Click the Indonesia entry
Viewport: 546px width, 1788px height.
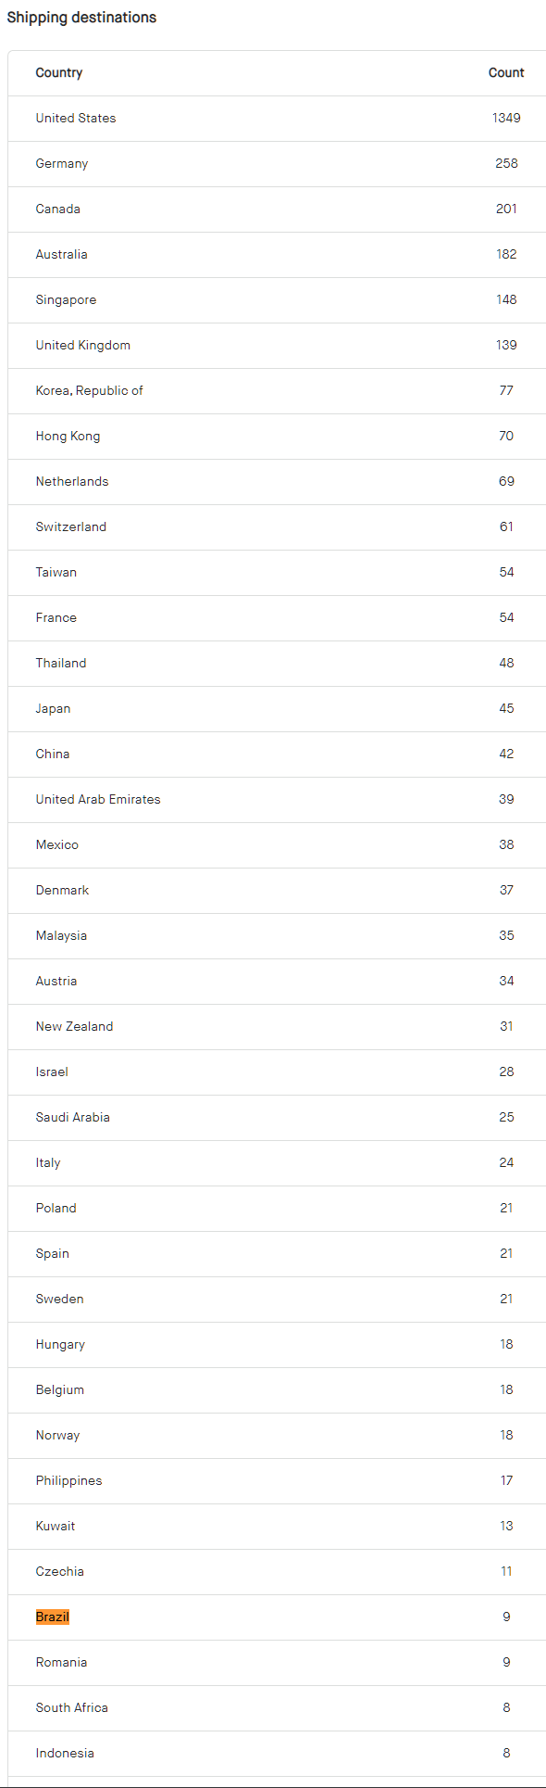(65, 1754)
